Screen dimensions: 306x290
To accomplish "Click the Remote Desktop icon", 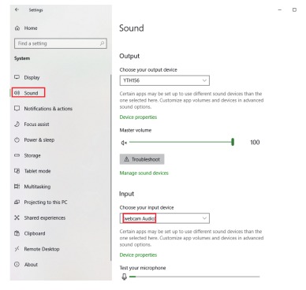I will click(x=17, y=249).
